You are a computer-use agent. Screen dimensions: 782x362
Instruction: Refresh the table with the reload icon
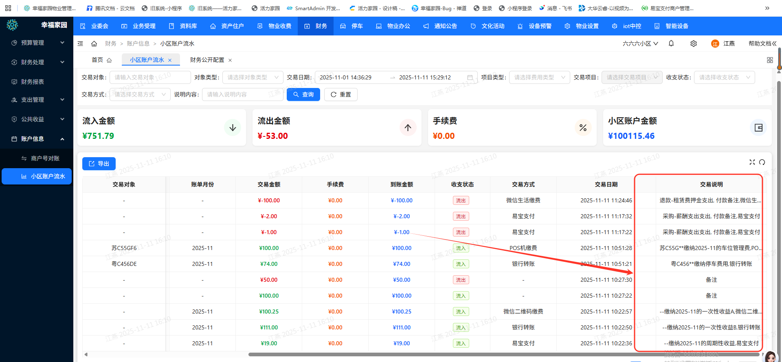tap(762, 162)
